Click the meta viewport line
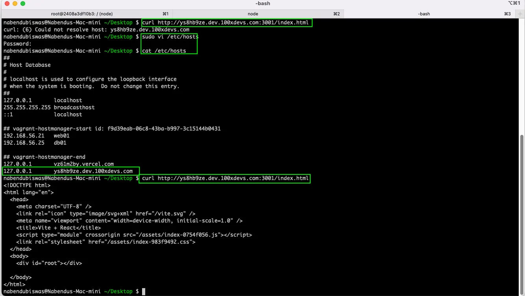Viewport: 525px width, 296px height. point(129,221)
